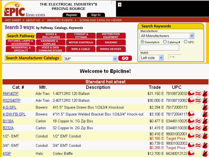Click crossed-out flame icon in RS2S40TP row
Viewport: 209px width, 157px height.
(205, 100)
